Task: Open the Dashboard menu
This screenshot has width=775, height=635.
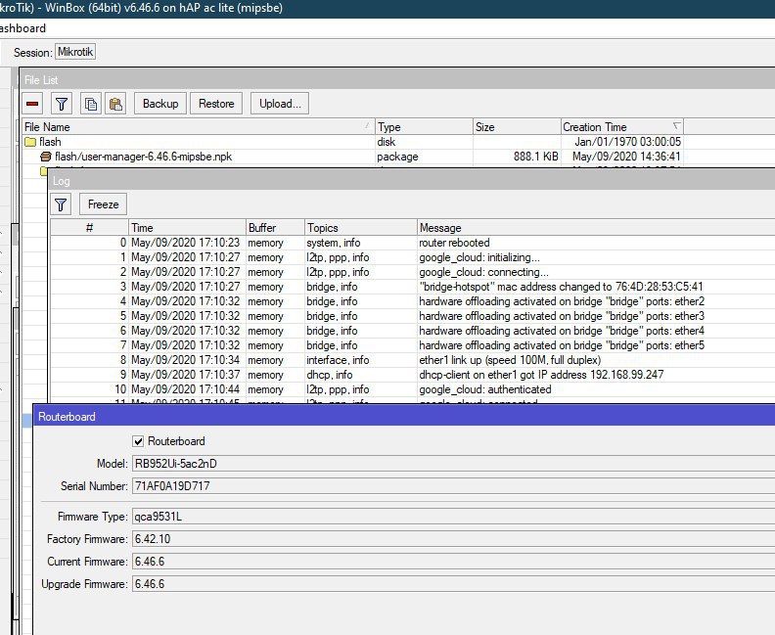Action: [x=23, y=28]
